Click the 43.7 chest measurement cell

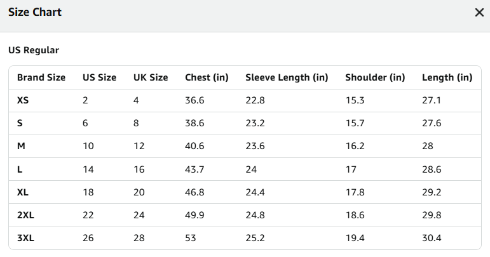(194, 169)
